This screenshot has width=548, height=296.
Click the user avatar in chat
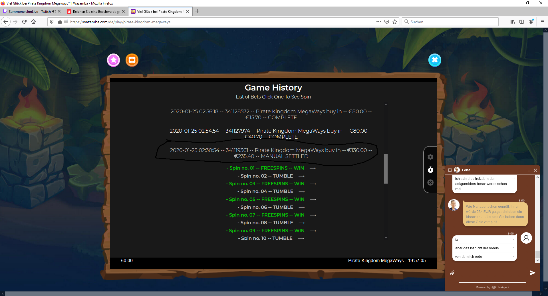(526, 238)
